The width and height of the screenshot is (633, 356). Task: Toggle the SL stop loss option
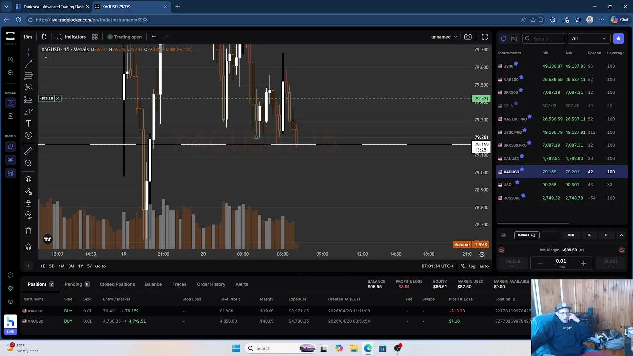click(589, 235)
